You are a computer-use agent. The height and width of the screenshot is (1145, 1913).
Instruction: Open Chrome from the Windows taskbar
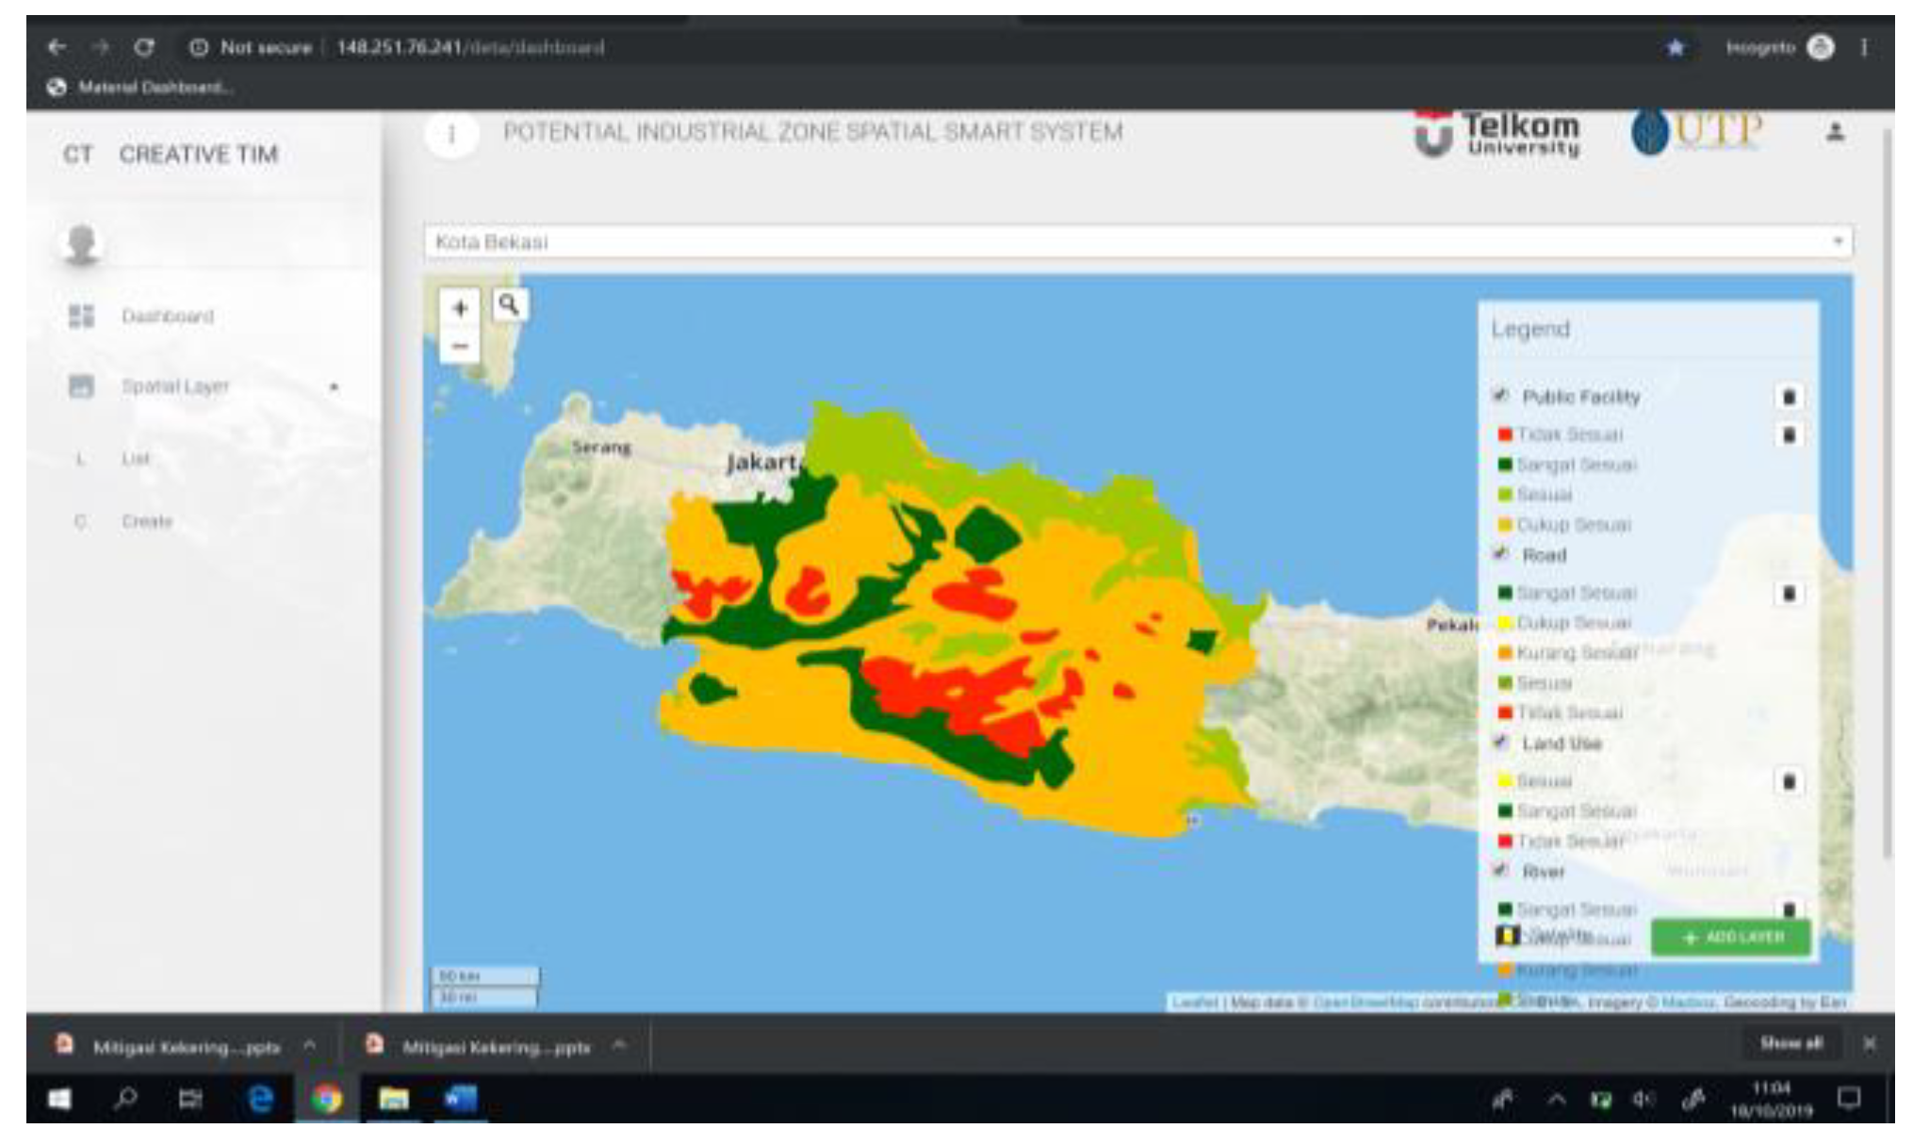pos(326,1099)
